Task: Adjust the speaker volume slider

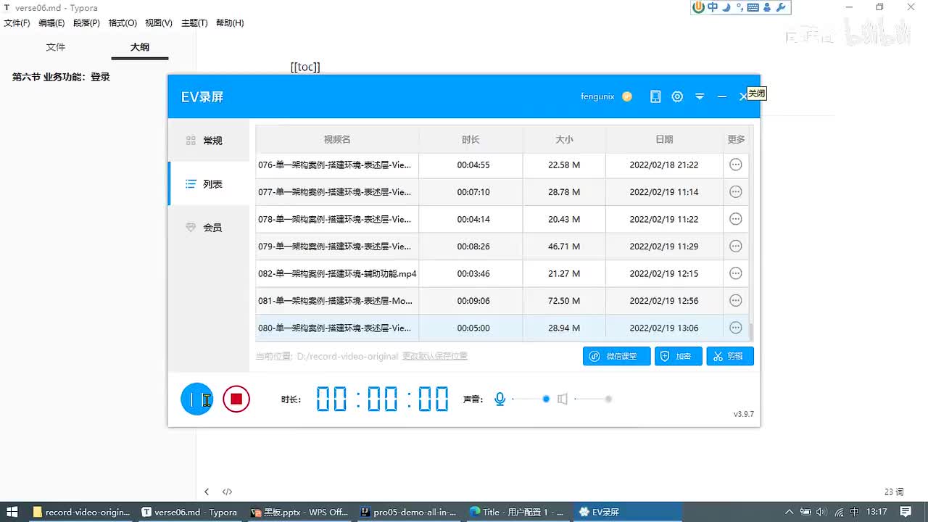Action: point(593,399)
